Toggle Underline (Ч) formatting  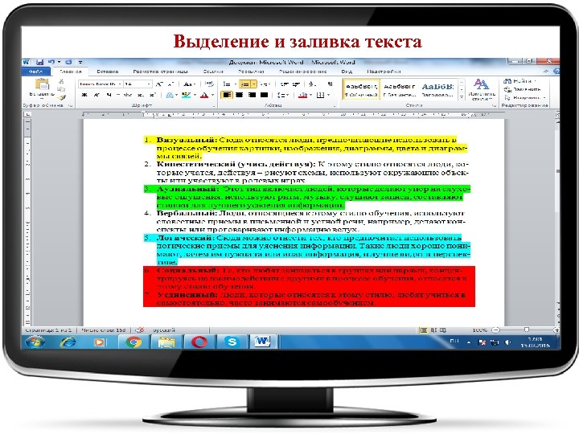pyautogui.click(x=109, y=95)
